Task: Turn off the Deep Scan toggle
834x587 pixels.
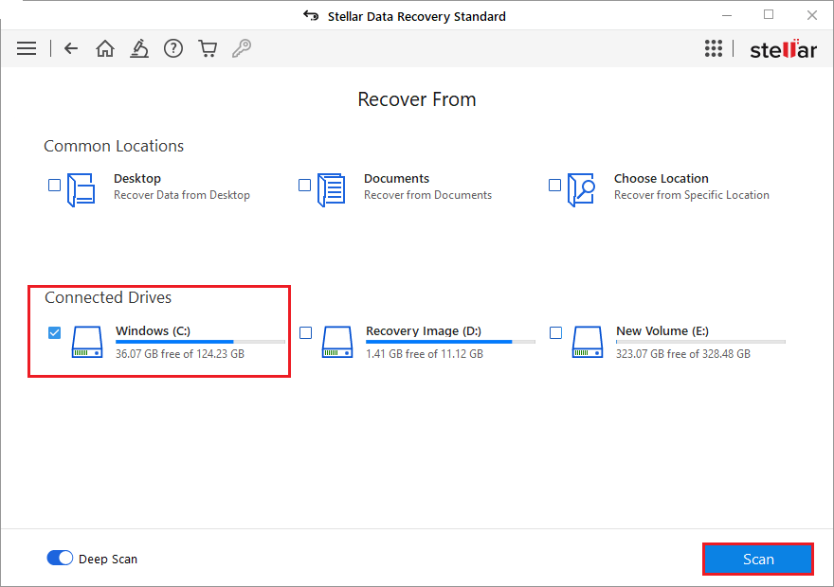Action: (60, 558)
